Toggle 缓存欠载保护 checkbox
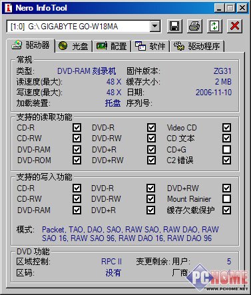Image resolution: width=251 pixels, height=295 pixels. point(226,210)
